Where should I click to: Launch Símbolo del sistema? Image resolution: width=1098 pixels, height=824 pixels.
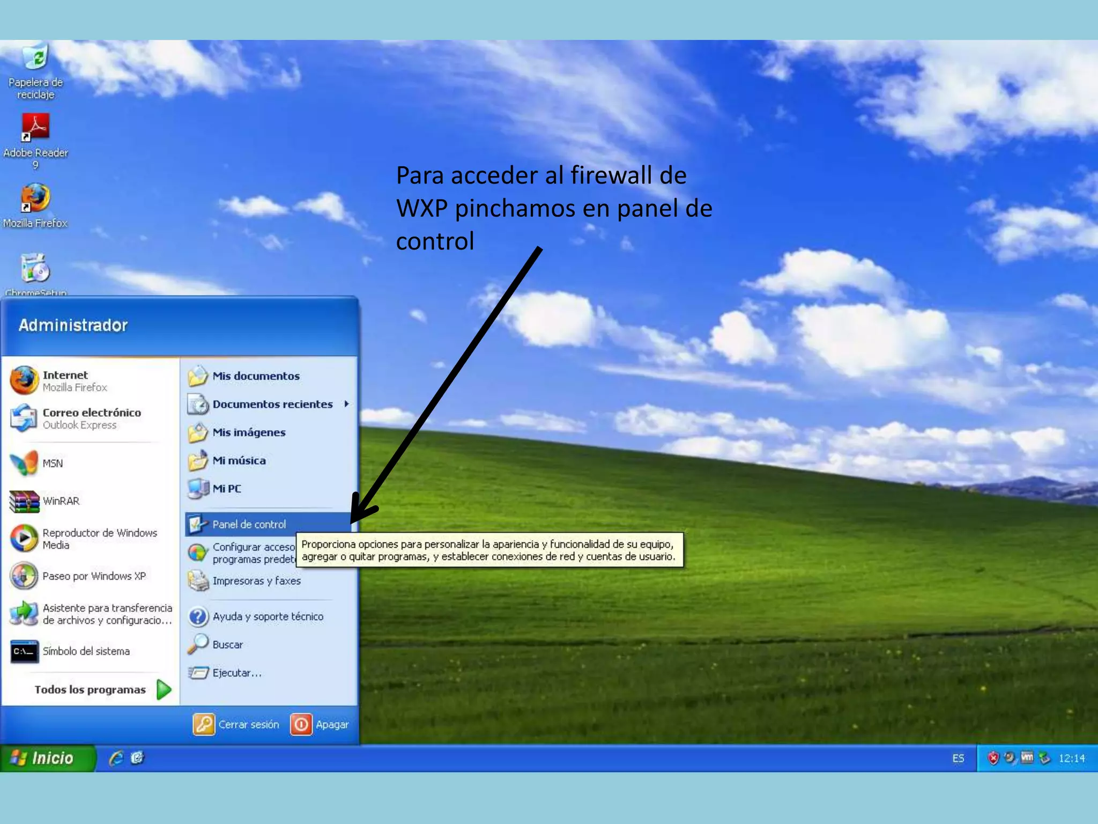pyautogui.click(x=90, y=651)
